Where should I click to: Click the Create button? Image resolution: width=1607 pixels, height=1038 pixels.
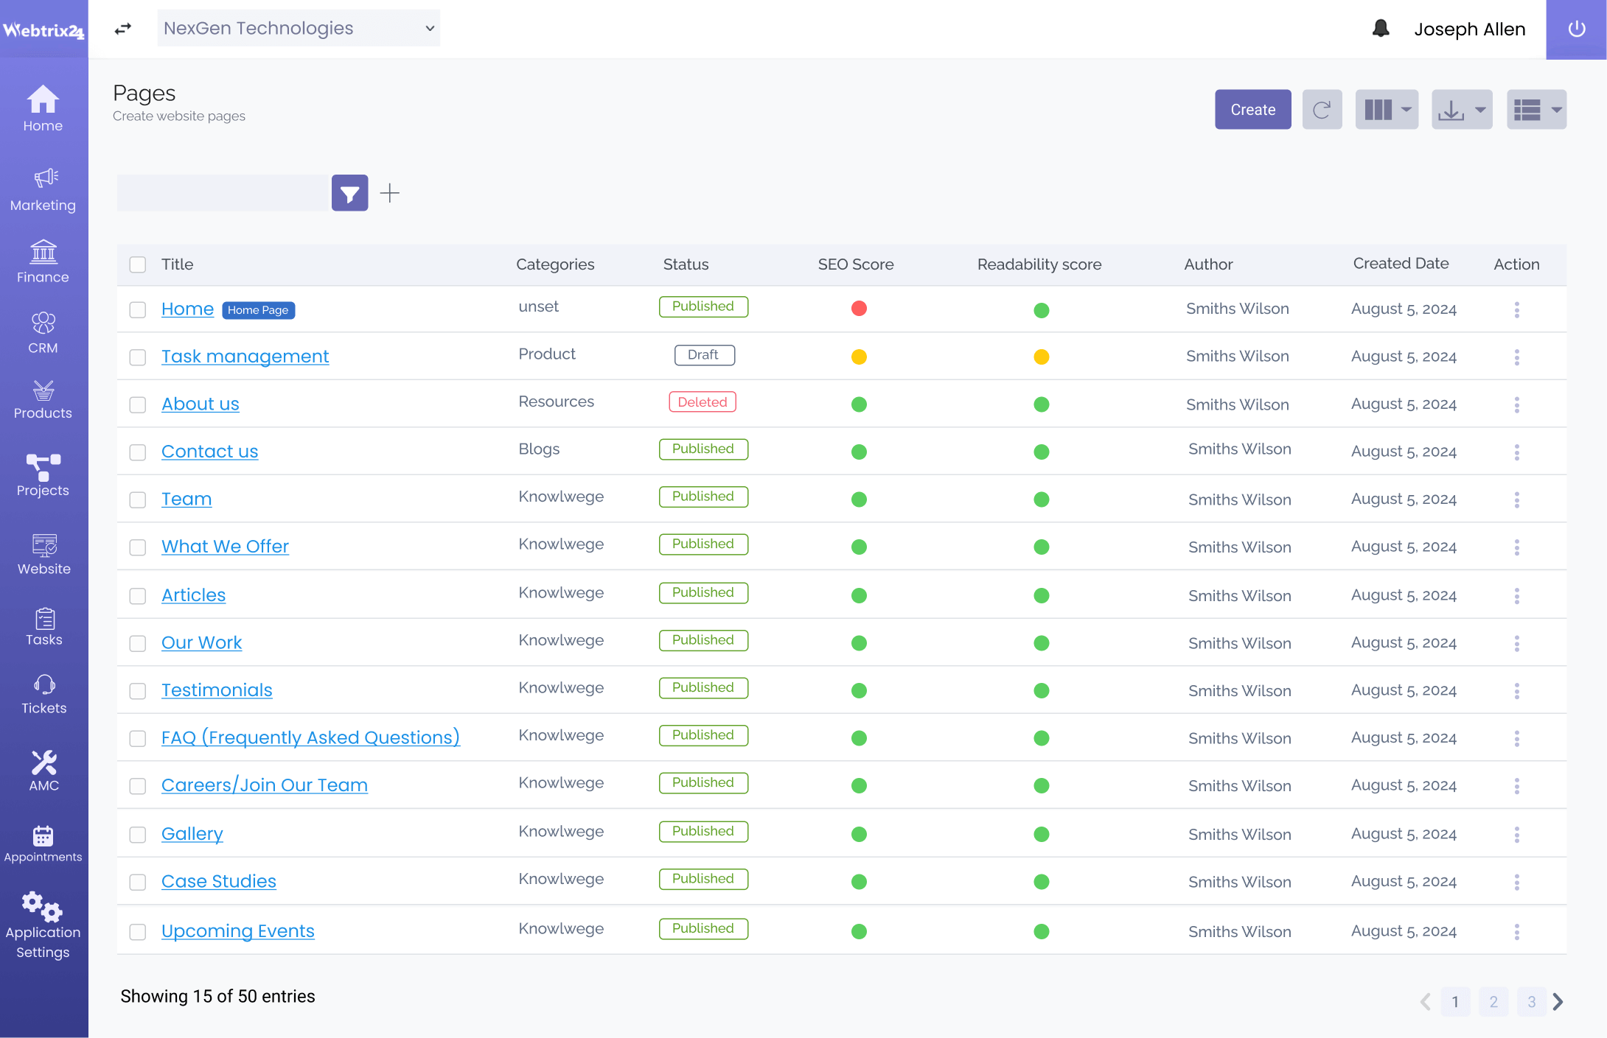[x=1253, y=110]
